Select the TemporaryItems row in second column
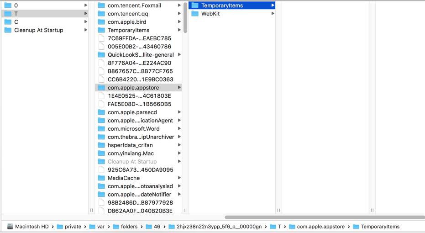 [138, 30]
